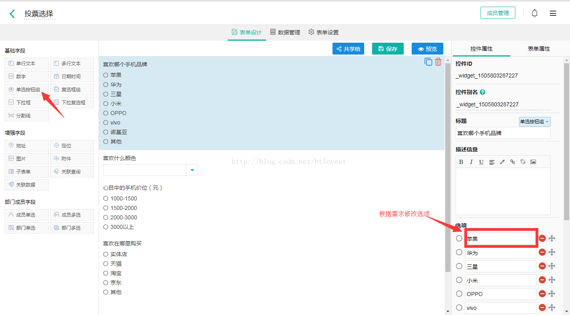
Task: Choose the 3000以上 price option
Action: (106, 227)
